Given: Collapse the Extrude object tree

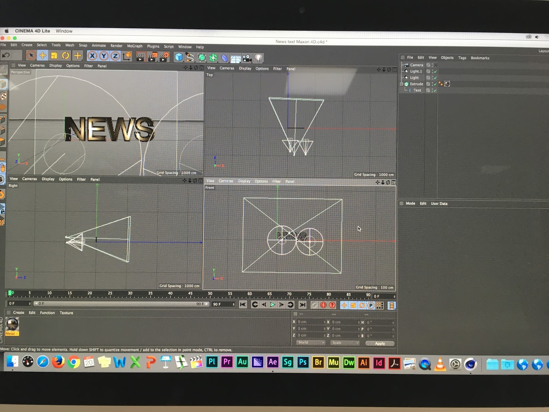Looking at the screenshot, I should pos(401,84).
